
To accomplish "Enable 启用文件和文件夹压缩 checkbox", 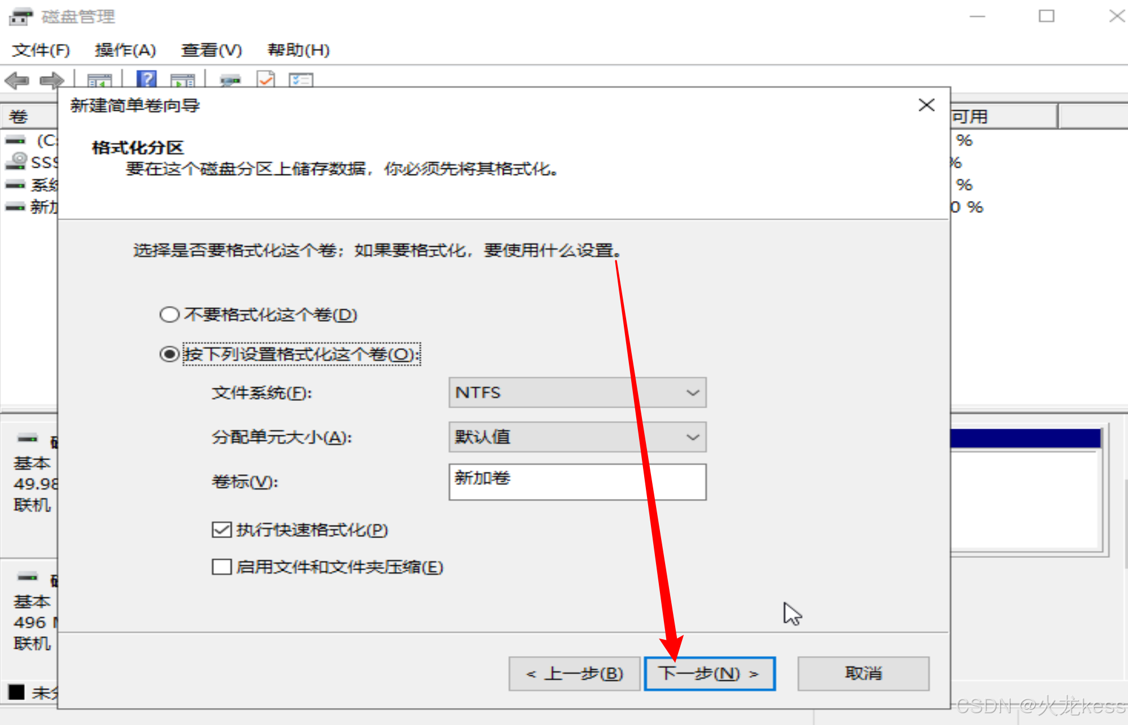I will 221,566.
